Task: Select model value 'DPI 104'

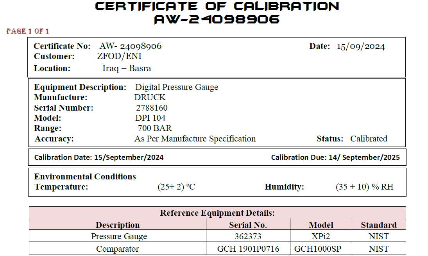Action: tap(150, 118)
